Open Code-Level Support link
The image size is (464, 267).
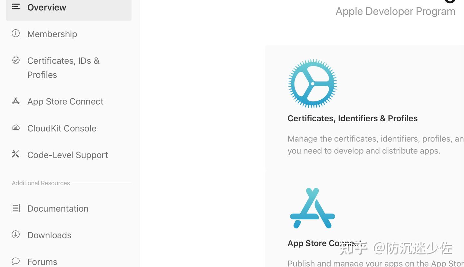point(68,155)
